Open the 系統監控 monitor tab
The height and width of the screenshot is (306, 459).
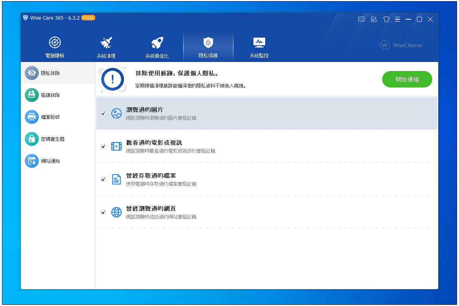pyautogui.click(x=259, y=47)
